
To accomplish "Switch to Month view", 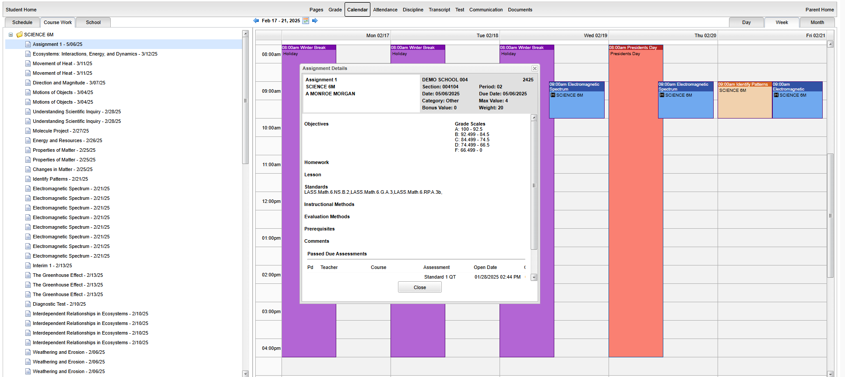I will [817, 22].
